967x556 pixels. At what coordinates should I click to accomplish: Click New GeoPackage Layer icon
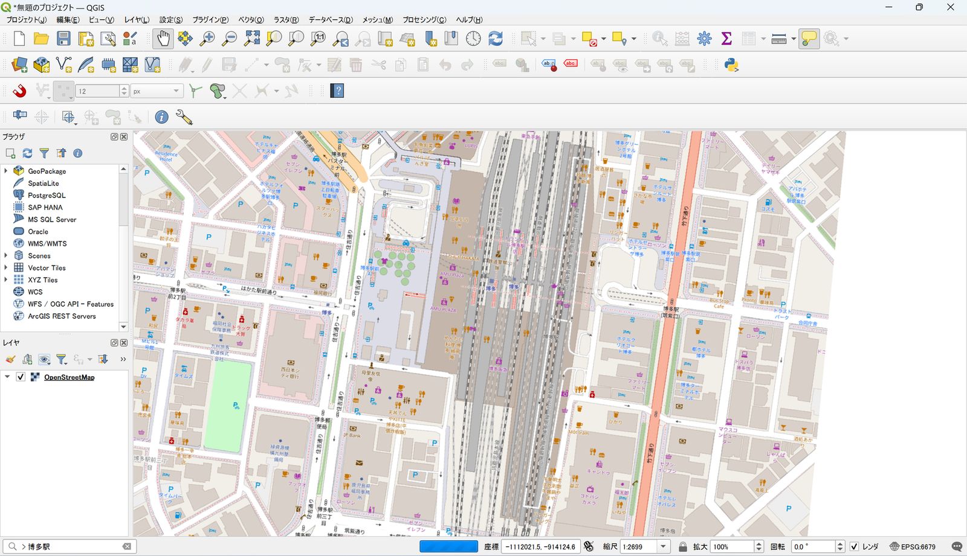(42, 65)
